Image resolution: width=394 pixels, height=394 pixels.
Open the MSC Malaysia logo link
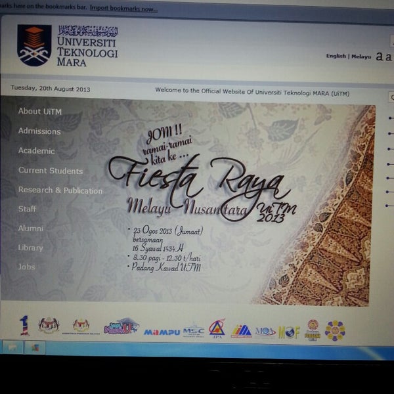click(x=194, y=331)
